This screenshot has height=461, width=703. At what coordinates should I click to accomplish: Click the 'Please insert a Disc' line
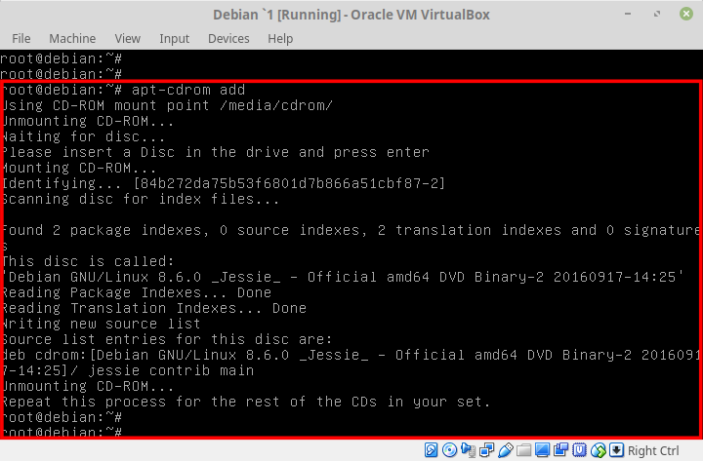[x=216, y=152]
